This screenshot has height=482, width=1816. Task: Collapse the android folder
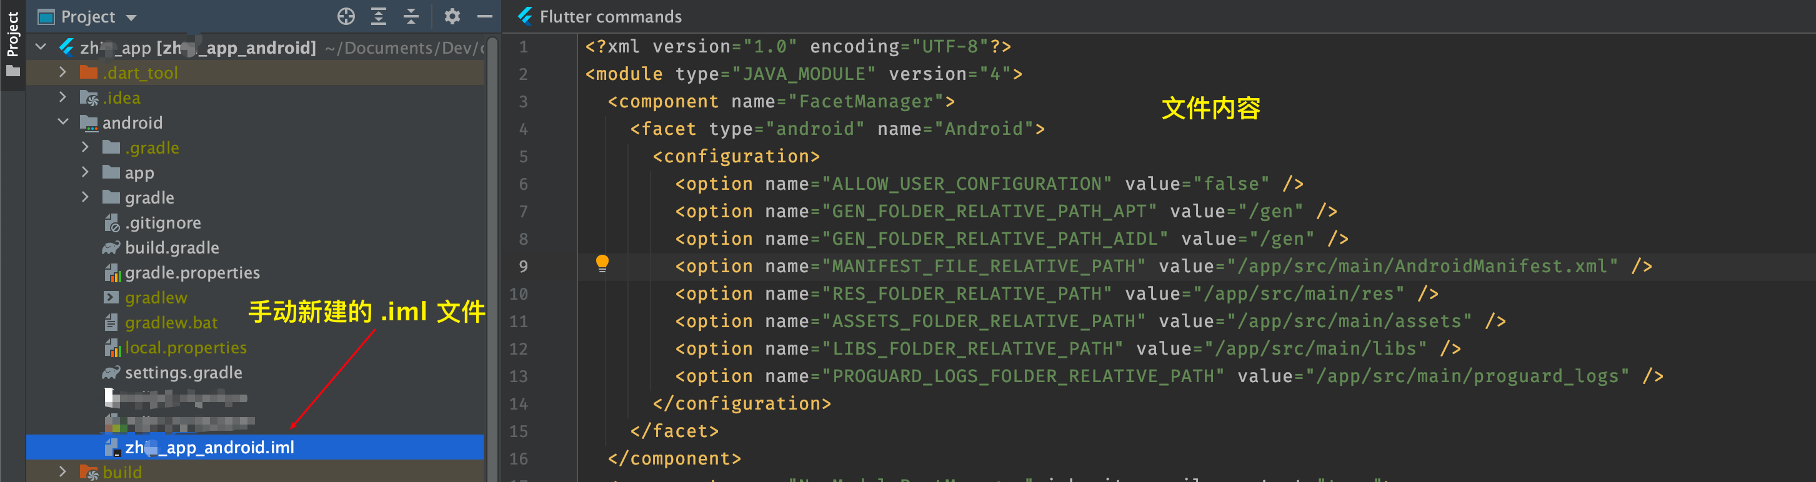[x=62, y=121]
